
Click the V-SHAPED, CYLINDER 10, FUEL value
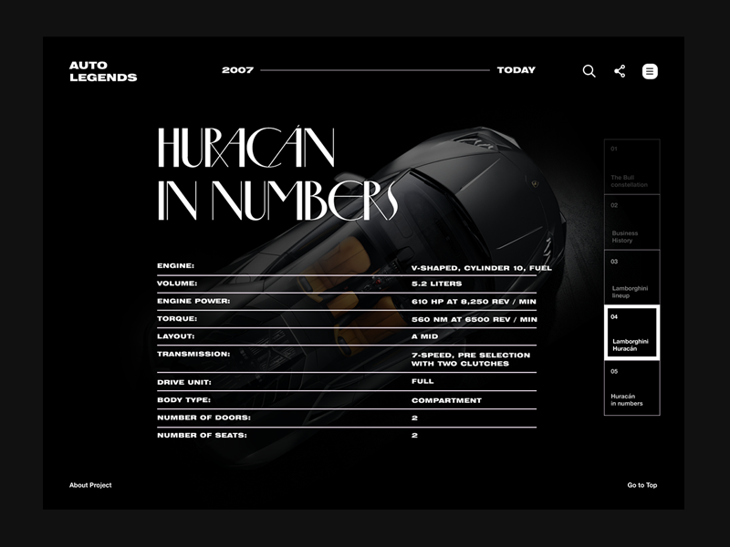(x=482, y=268)
